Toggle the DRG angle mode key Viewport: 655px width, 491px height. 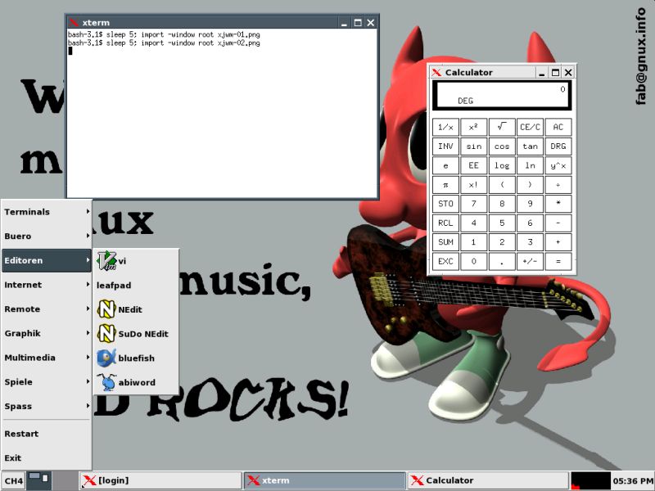coord(558,146)
